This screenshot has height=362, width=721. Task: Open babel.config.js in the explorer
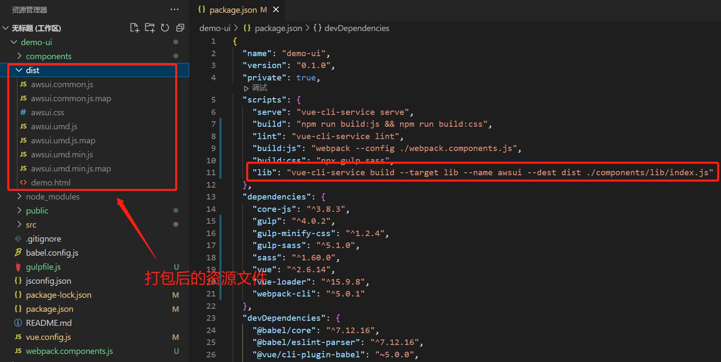tap(52, 253)
